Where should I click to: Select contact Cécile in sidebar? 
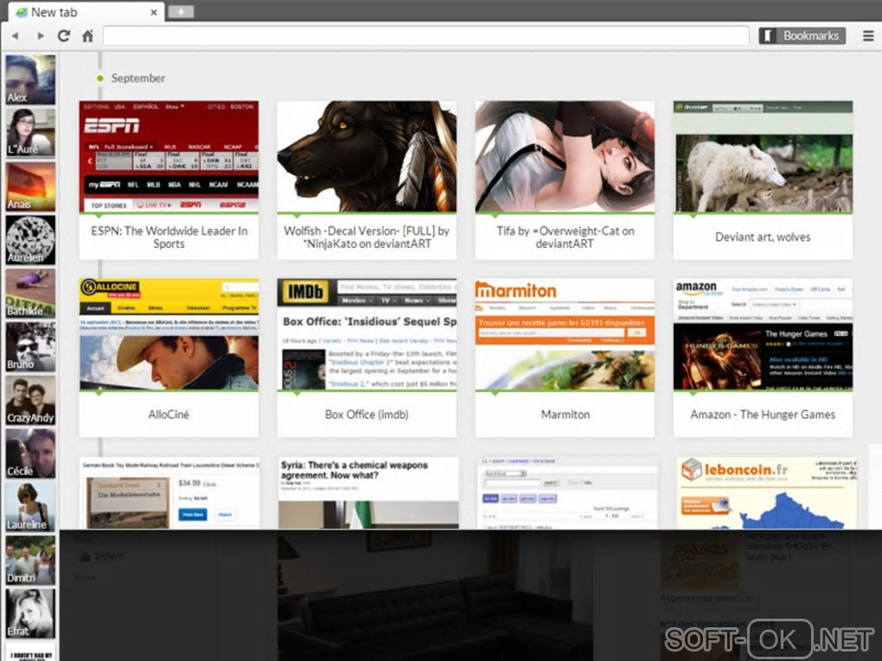[30, 453]
